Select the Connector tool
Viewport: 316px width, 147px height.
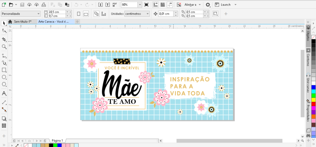[4, 110]
